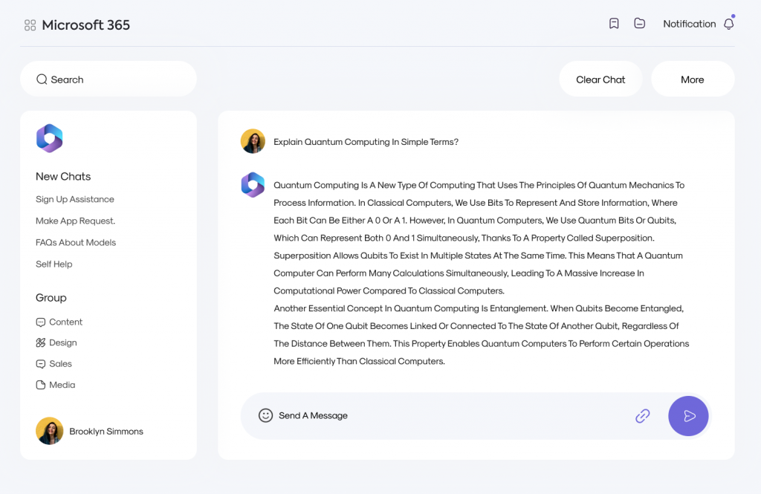This screenshot has height=494, width=761.
Task: Click the Group heading
Action: tap(51, 298)
